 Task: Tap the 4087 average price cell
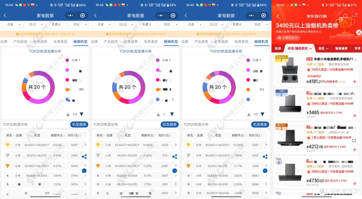(x=74, y=145)
